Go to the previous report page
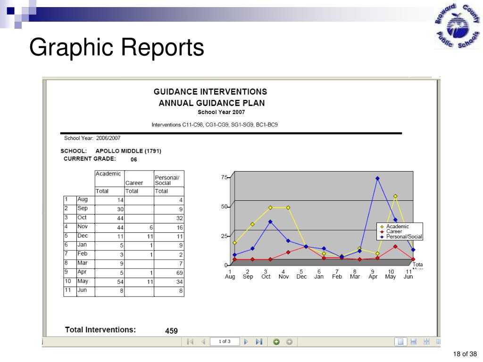Image resolution: width=483 pixels, height=362 pixels. coord(203,341)
